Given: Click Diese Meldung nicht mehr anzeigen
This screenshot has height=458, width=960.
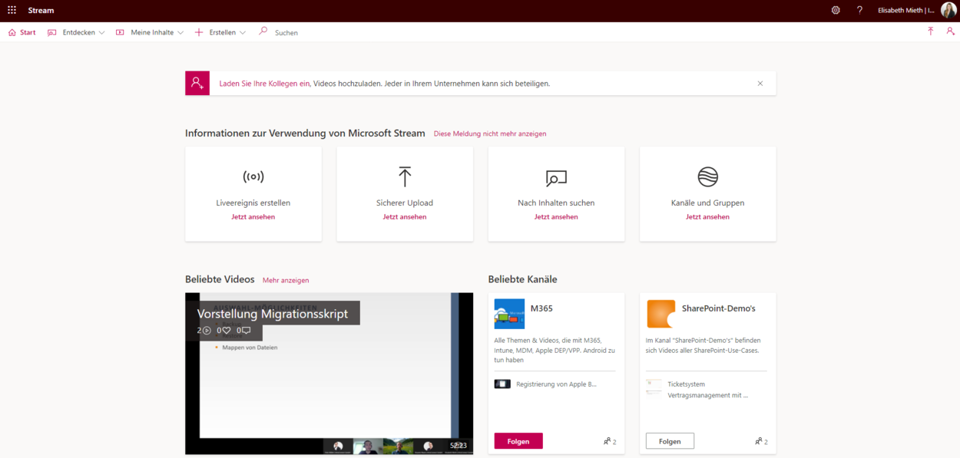Looking at the screenshot, I should 490,133.
